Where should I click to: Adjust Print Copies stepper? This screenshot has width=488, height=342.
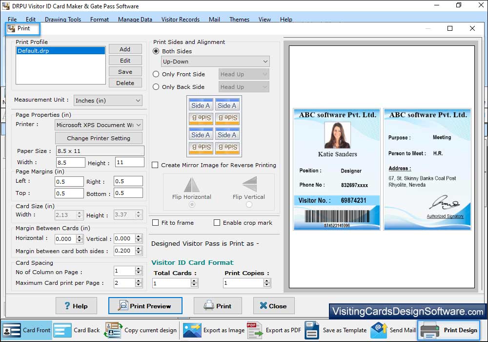pos(267,283)
